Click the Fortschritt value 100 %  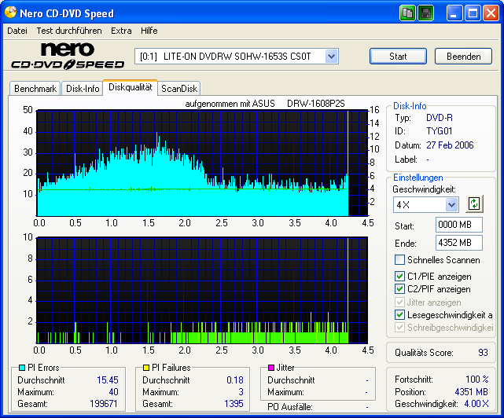click(477, 379)
